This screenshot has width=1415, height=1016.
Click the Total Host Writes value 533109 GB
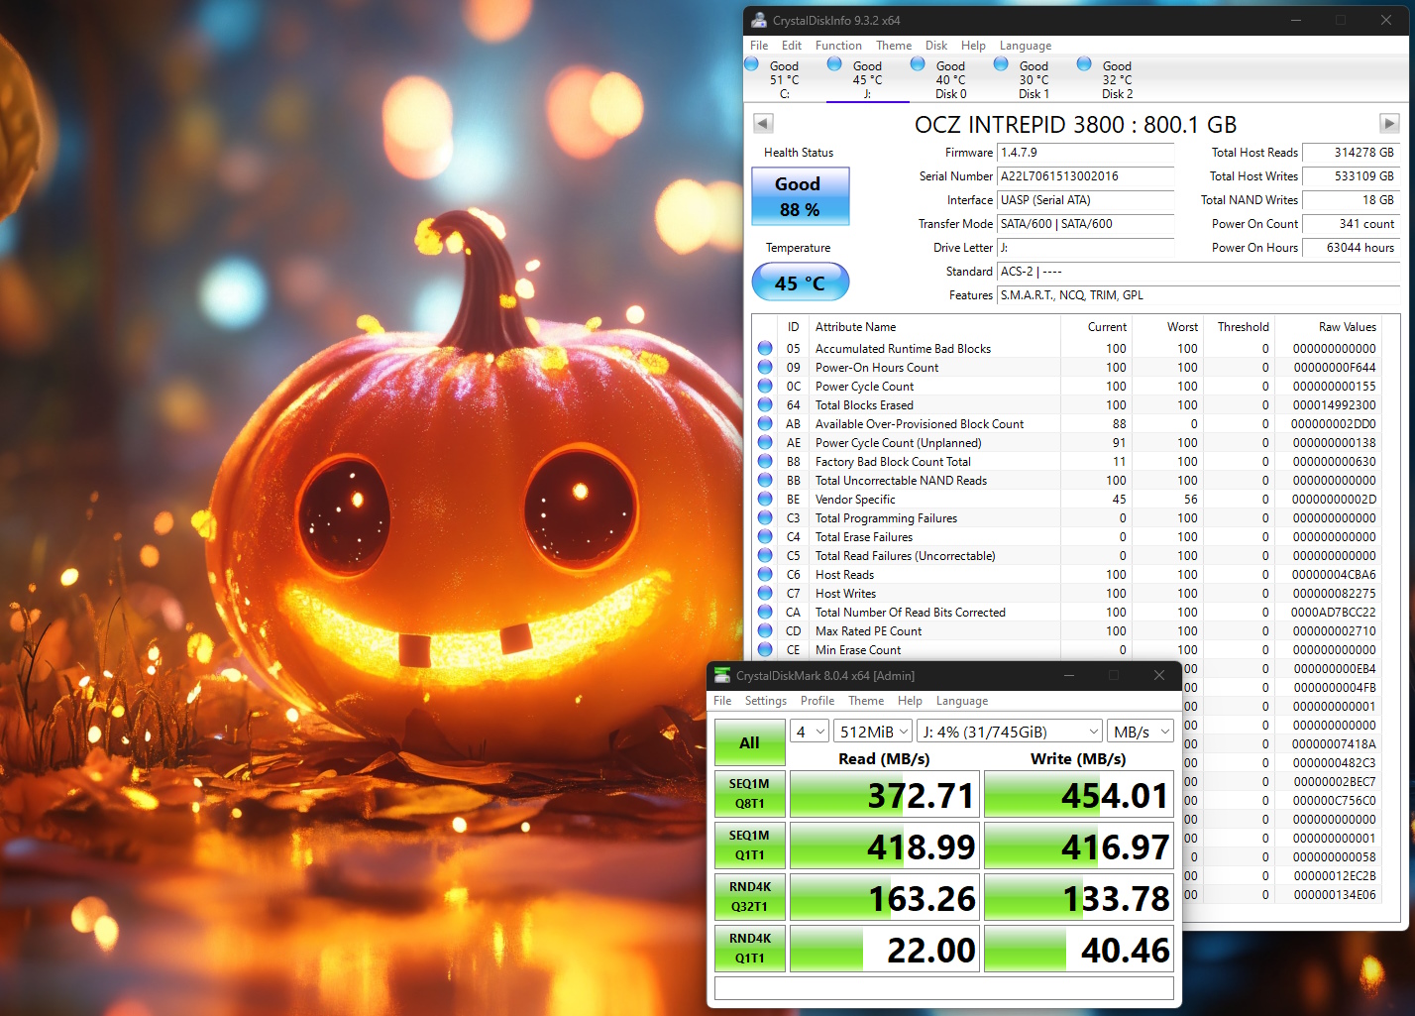point(1350,176)
